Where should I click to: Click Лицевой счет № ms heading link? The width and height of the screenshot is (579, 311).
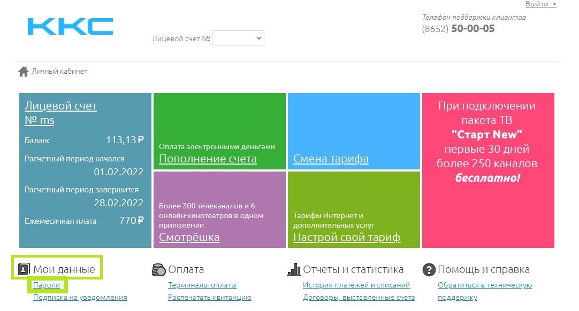pos(60,113)
